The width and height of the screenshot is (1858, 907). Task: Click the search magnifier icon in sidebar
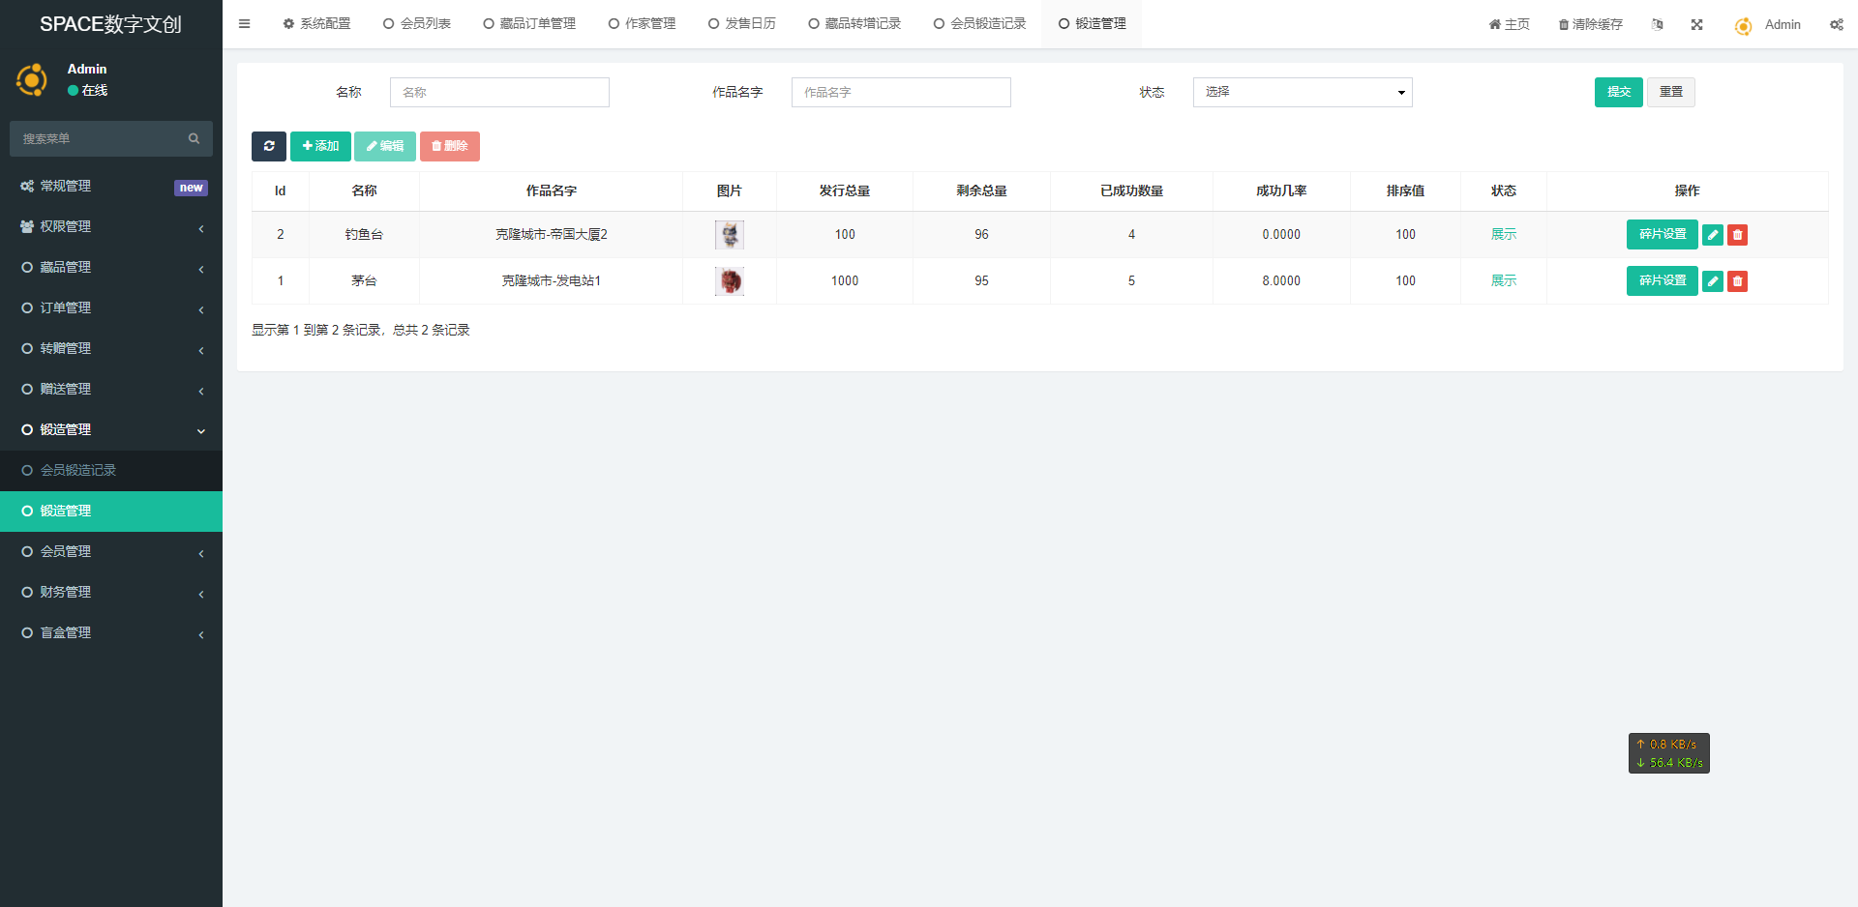(x=194, y=138)
